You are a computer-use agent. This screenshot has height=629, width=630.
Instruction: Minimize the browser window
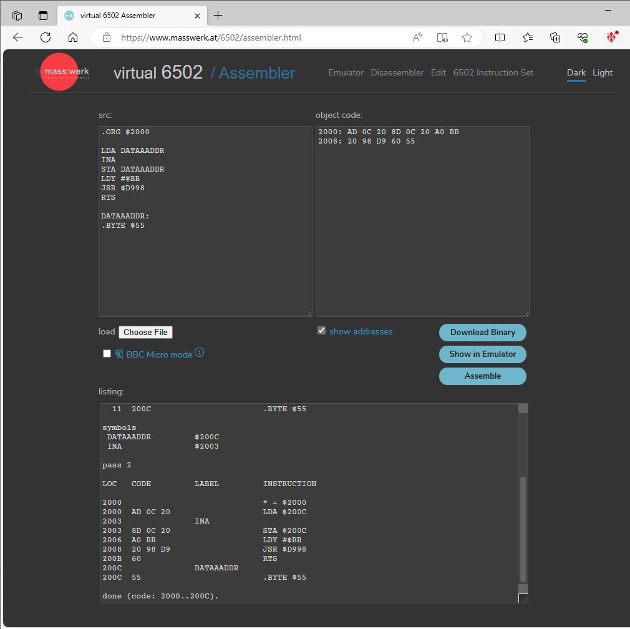(608, 10)
